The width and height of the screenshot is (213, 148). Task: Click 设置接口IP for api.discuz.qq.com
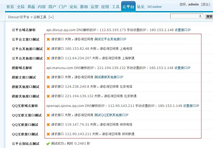[x=183, y=30]
